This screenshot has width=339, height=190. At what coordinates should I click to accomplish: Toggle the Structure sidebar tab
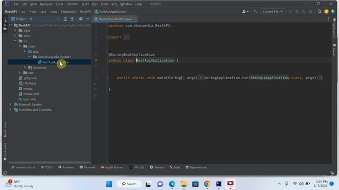[x=5, y=129]
